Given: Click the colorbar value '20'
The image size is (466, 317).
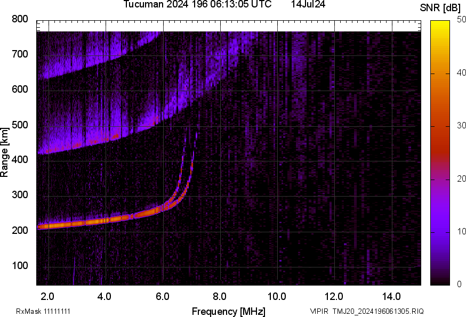Looking at the screenshot, I should click(461, 178).
